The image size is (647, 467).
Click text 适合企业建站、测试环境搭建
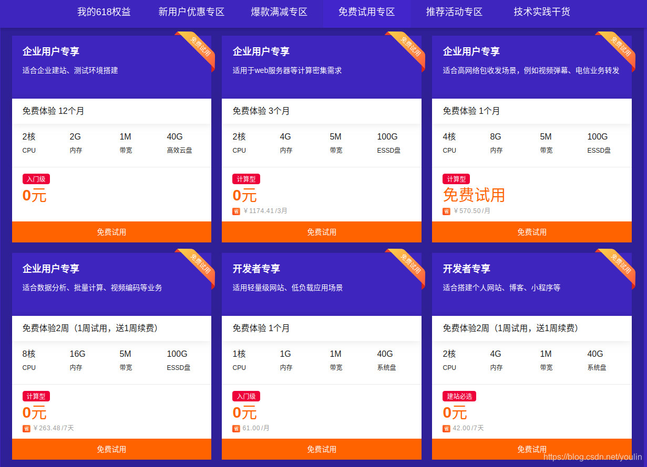pyautogui.click(x=70, y=70)
